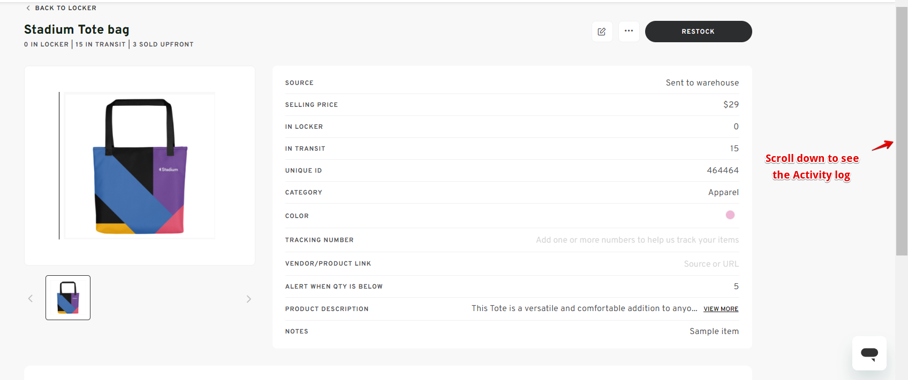Click the $29 selling price value
The width and height of the screenshot is (908, 380).
[x=731, y=105]
